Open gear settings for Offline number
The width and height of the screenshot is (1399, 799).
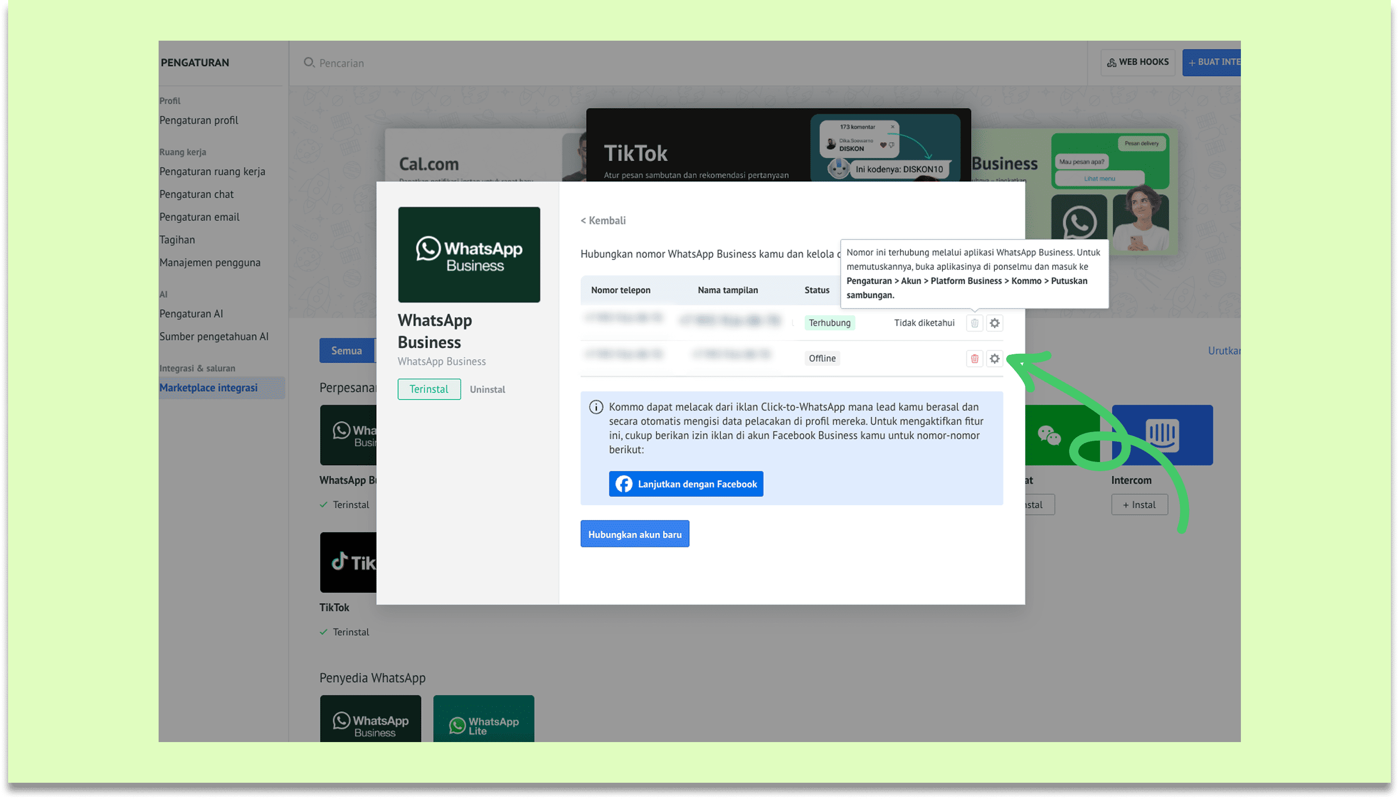coord(994,358)
